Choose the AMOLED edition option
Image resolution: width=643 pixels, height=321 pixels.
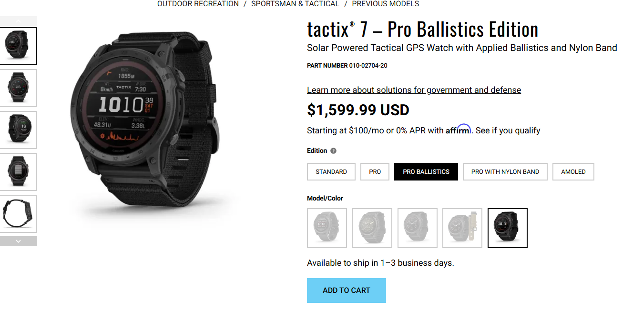tap(573, 171)
